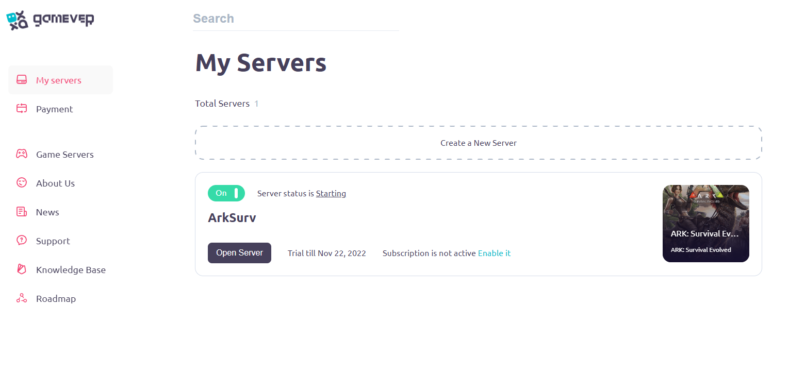
Task: Click the My servers sidebar icon
Action: [21, 79]
